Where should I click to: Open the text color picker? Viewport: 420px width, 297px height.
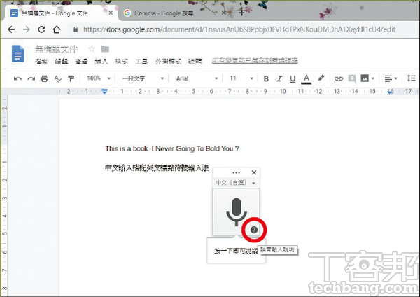(306, 78)
